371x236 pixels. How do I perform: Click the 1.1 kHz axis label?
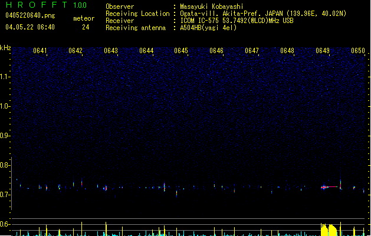[5, 77]
